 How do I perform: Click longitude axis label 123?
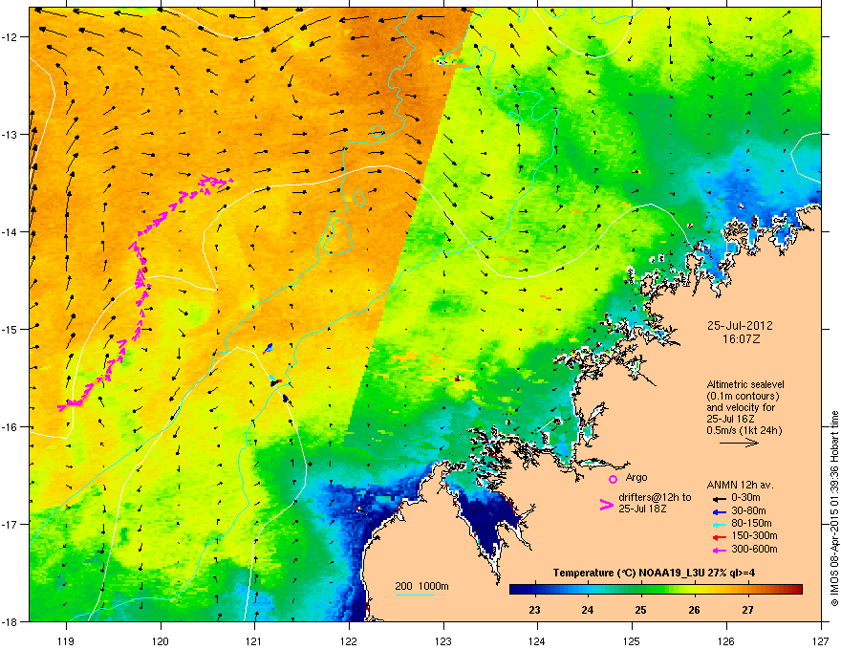pos(443,640)
